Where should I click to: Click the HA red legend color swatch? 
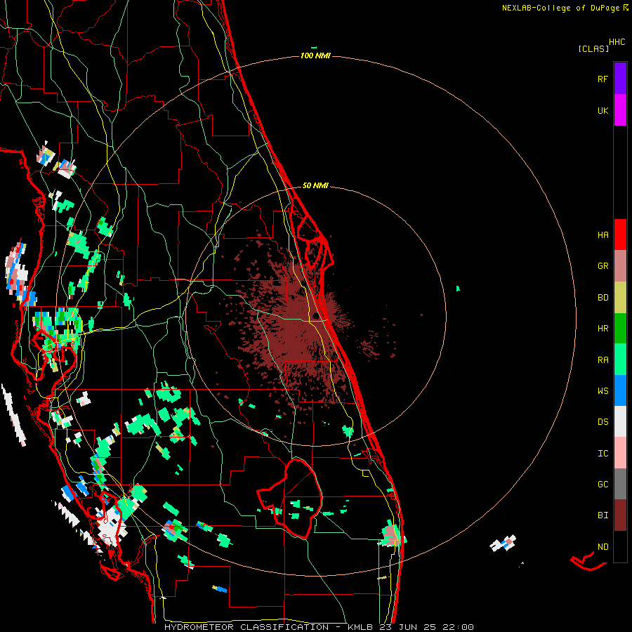pyautogui.click(x=620, y=235)
